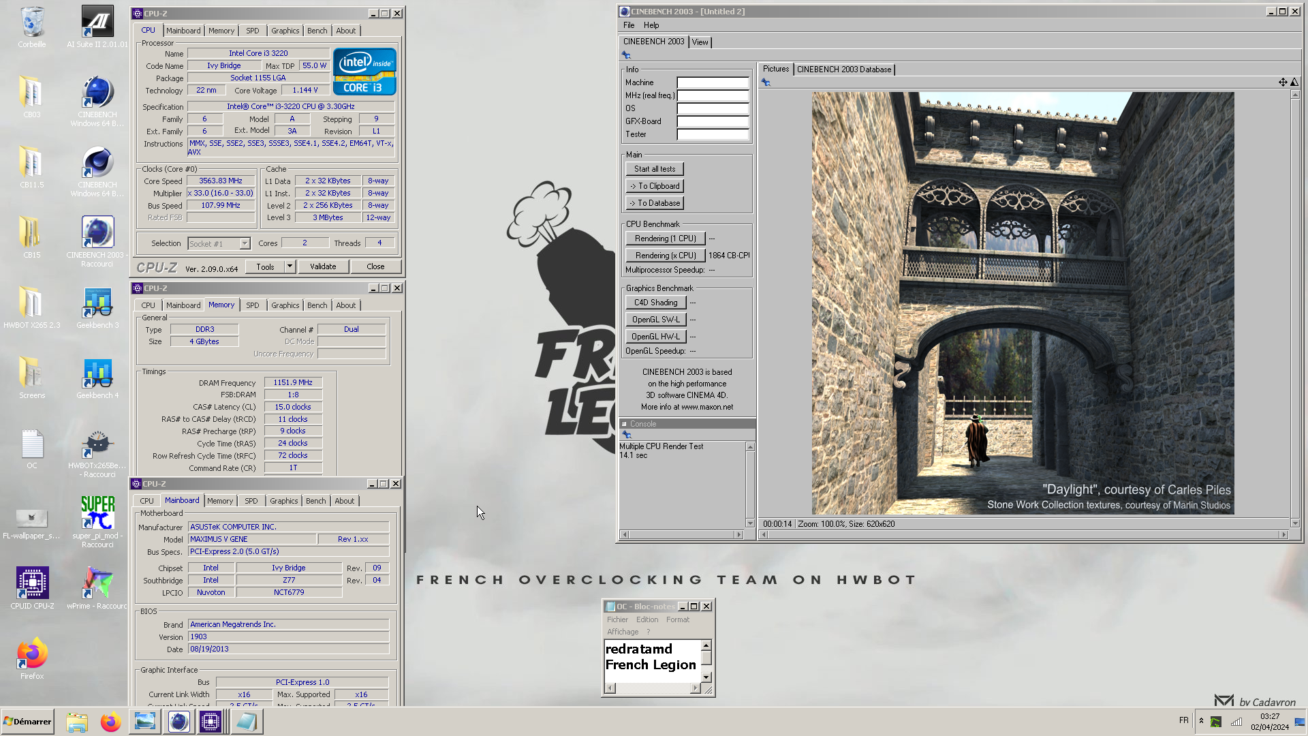Click the To Clipboard button

655,186
